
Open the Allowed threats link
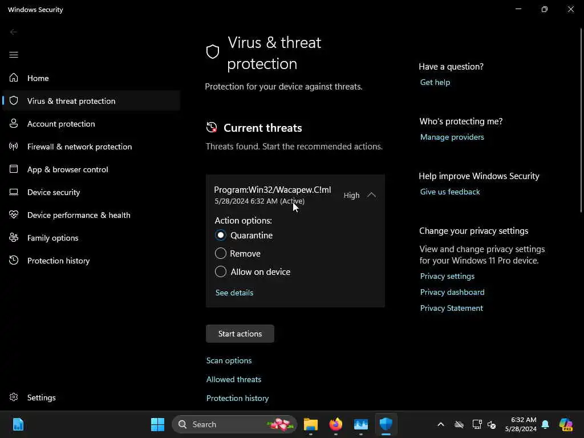coord(234,379)
